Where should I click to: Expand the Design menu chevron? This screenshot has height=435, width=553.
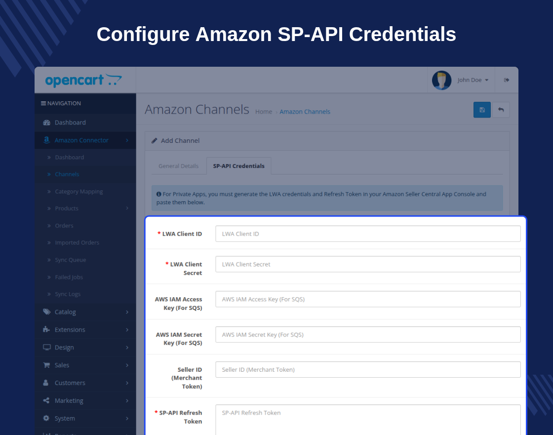point(127,348)
